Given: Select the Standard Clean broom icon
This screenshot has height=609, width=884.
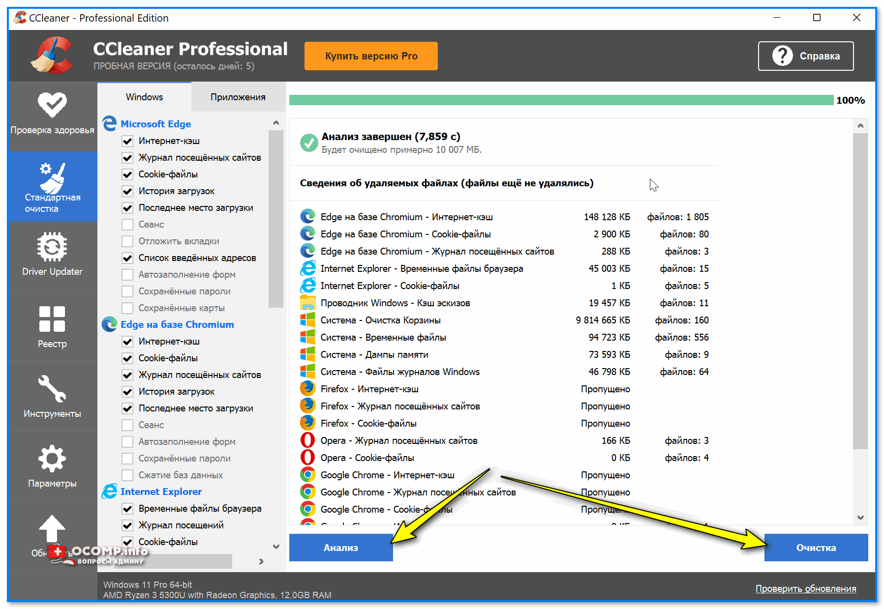Looking at the screenshot, I should [x=52, y=177].
